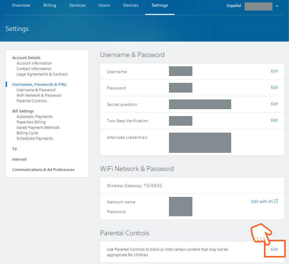Edit the Secret question
Viewport: 289px width, 264px height.
tap(274, 104)
